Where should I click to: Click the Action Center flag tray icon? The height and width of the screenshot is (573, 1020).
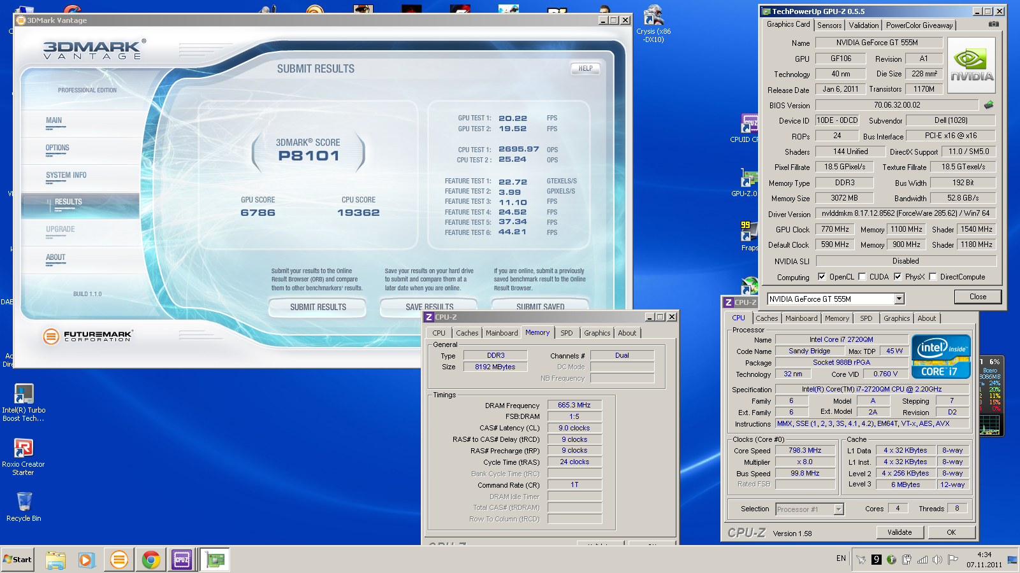[953, 560]
